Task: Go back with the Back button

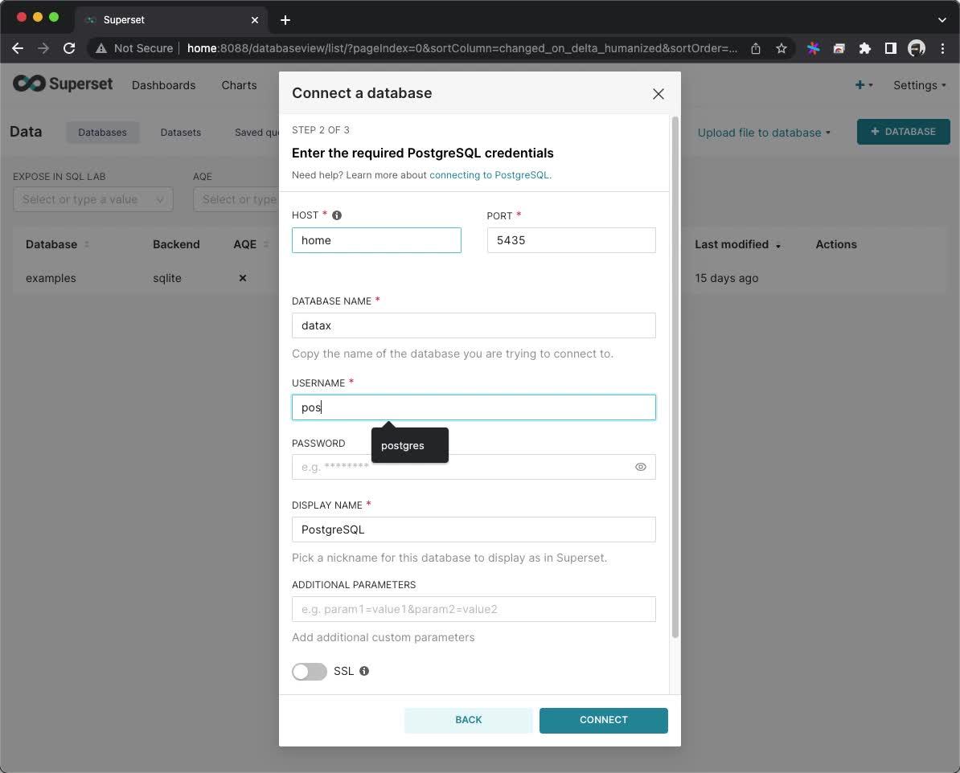Action: 468,720
